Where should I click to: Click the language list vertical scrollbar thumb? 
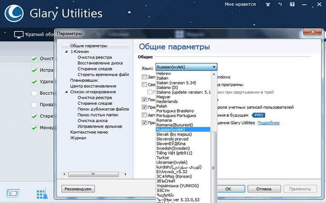point(214,168)
